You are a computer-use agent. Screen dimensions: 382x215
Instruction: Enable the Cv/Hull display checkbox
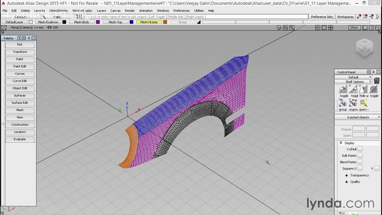coord(360,149)
